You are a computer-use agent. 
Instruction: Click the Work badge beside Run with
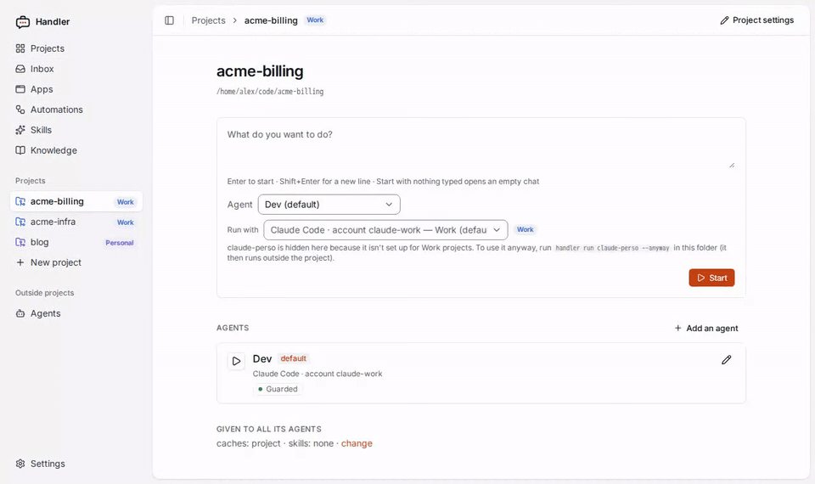(525, 230)
